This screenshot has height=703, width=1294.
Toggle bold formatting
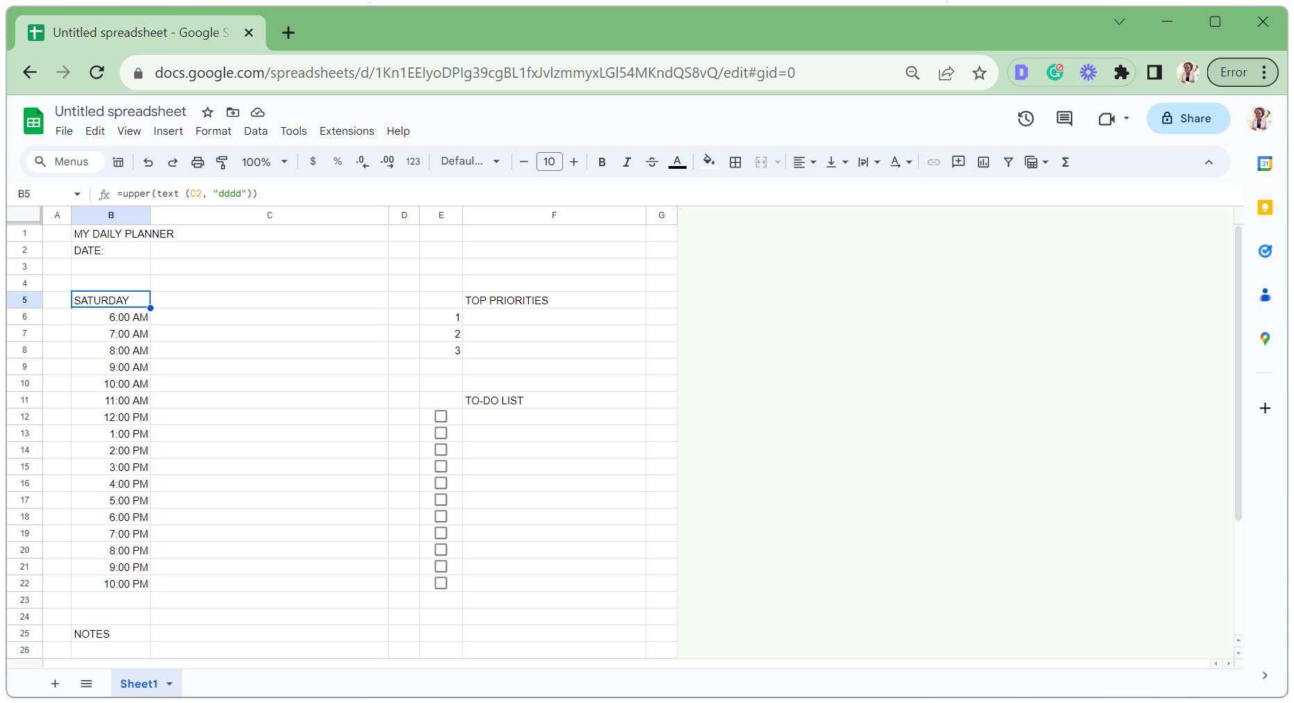click(x=601, y=161)
